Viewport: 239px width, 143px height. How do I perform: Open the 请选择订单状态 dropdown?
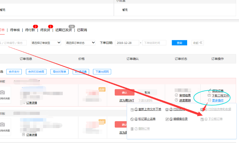coord(80,43)
